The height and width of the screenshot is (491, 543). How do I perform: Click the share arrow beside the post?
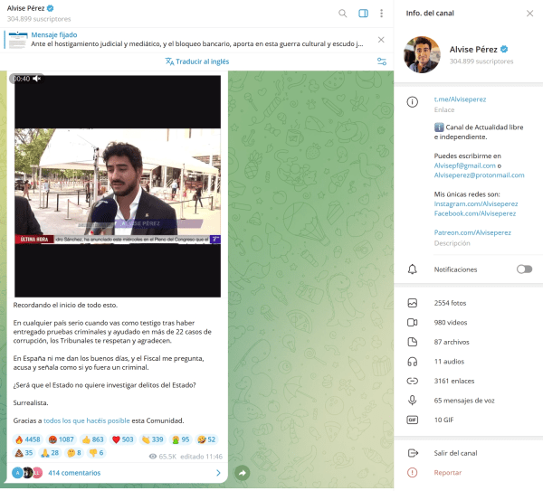242,472
